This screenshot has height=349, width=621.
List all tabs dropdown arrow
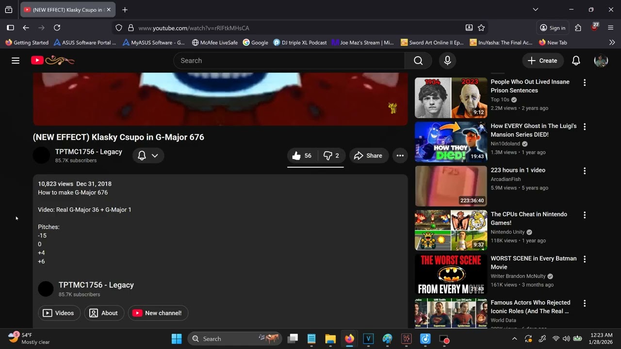pyautogui.click(x=536, y=10)
